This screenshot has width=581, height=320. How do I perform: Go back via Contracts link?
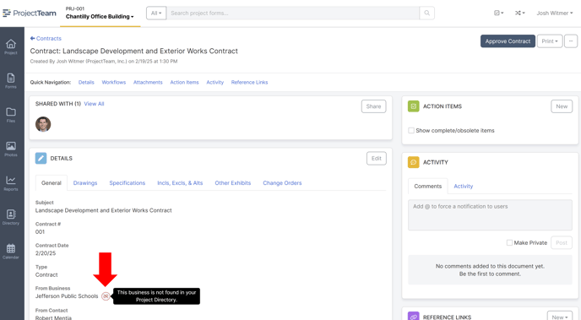pos(46,39)
